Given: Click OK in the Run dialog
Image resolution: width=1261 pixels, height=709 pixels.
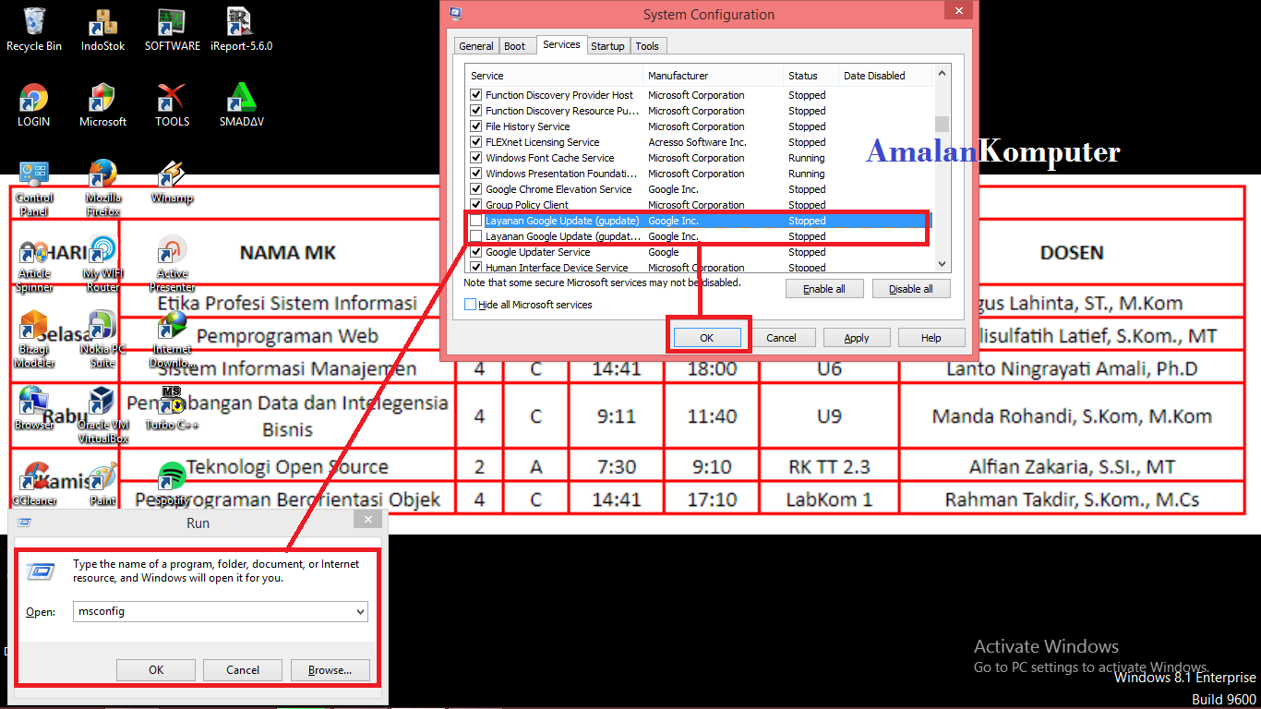Looking at the screenshot, I should (x=156, y=670).
